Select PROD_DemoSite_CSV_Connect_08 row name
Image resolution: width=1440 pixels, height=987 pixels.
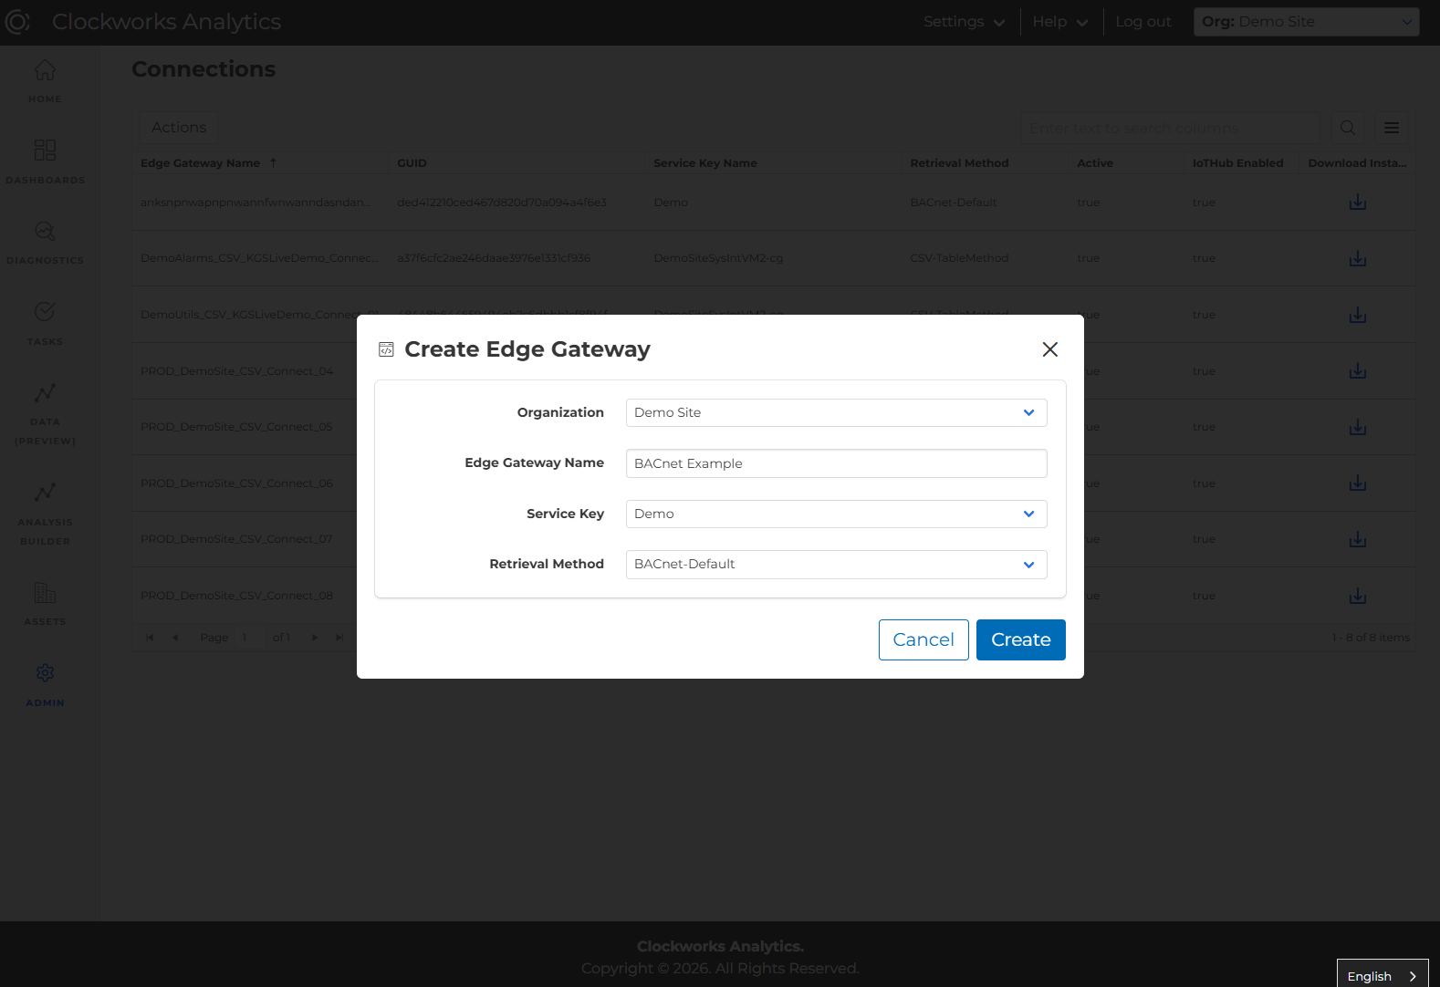pos(237,596)
